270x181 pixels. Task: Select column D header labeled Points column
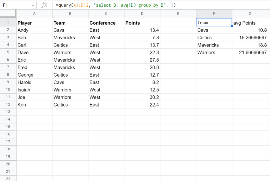pos(142,13)
